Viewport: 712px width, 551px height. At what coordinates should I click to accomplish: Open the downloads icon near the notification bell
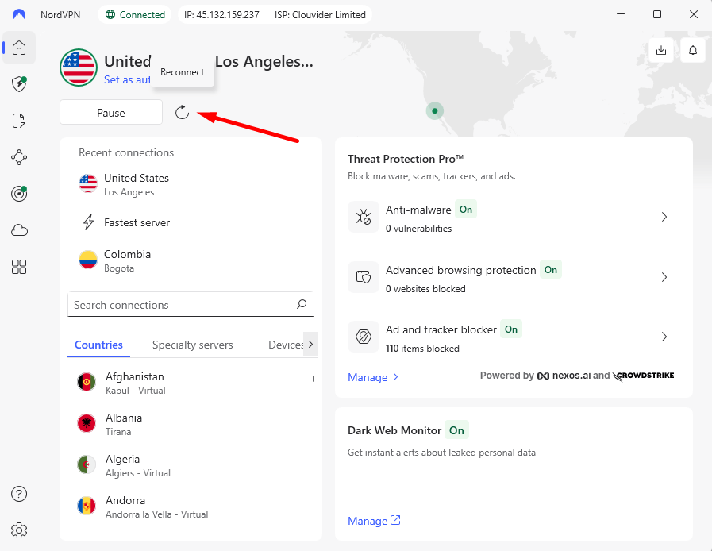click(661, 50)
